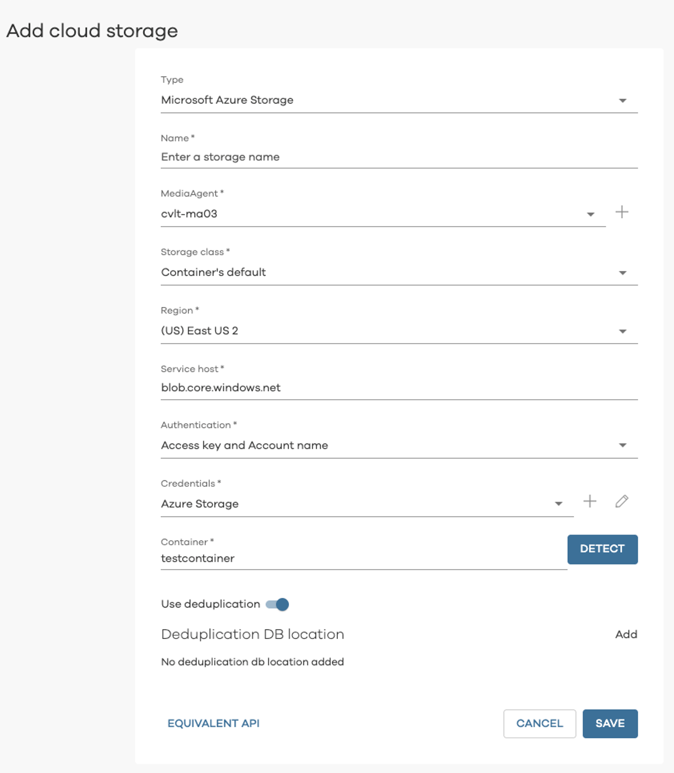Select the Microsoft Azure Storage type value

coord(227,101)
